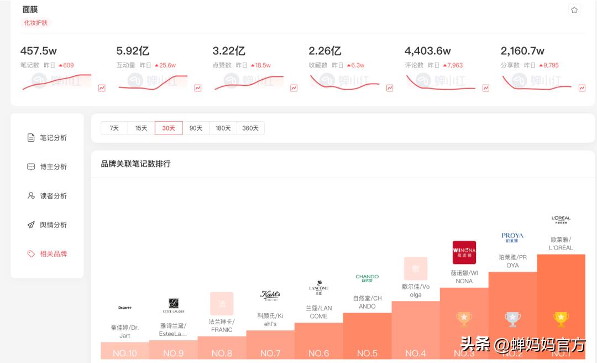Screen dimensions: 597x363
Task: Click the trend chart icon next to 分享数
Action: 582,87
